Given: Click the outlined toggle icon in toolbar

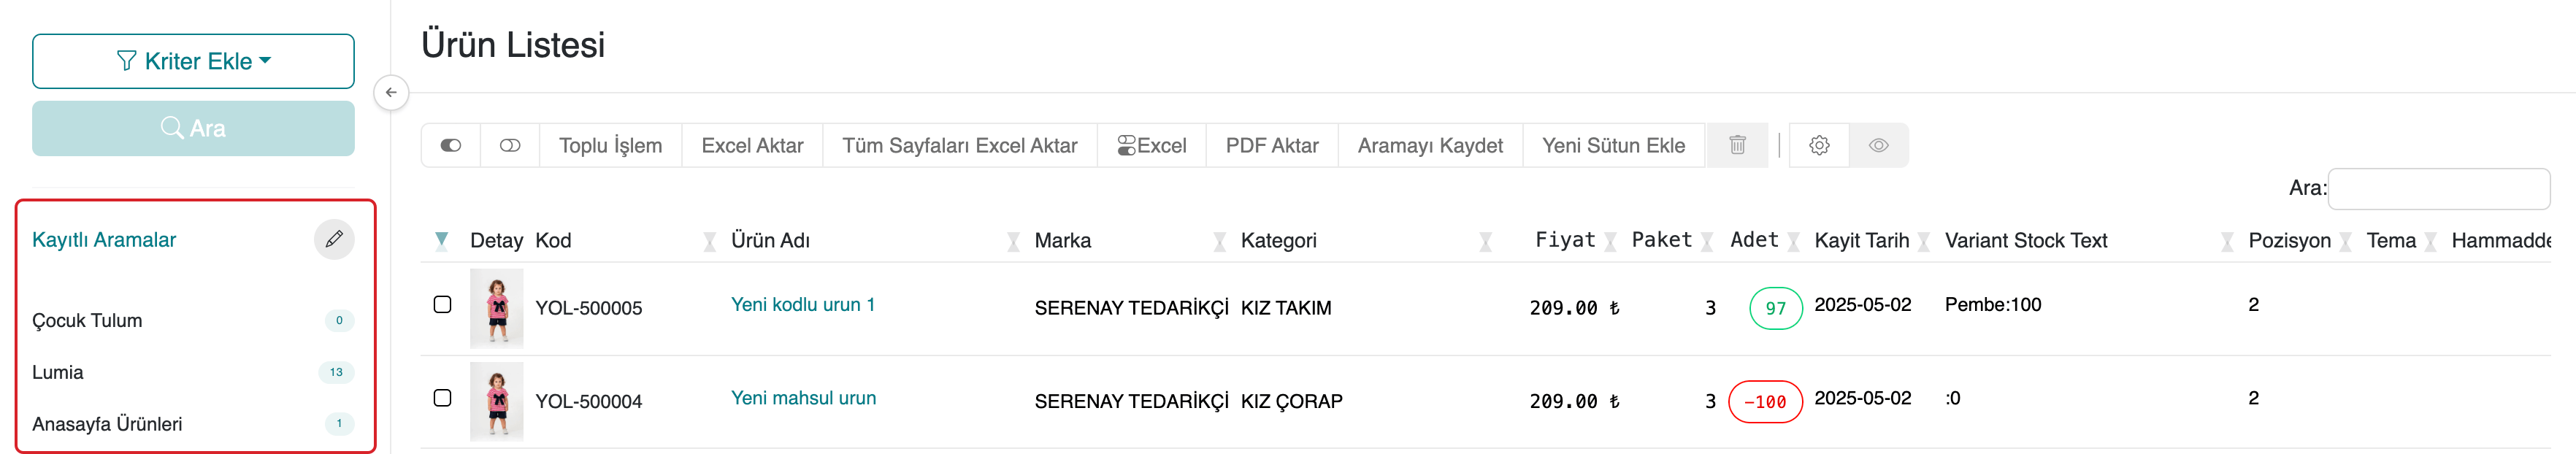Looking at the screenshot, I should point(510,145).
